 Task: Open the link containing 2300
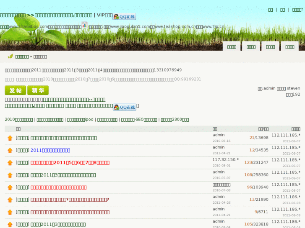[175, 120]
